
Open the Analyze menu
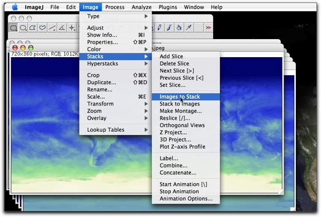coord(141,7)
